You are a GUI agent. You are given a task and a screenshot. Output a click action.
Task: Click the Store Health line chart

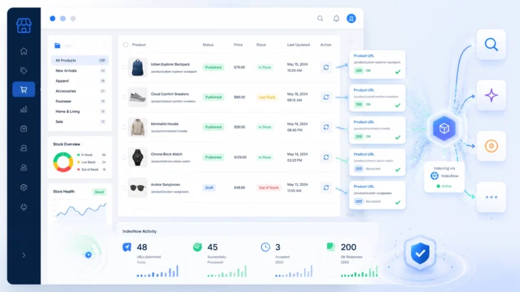tap(81, 210)
